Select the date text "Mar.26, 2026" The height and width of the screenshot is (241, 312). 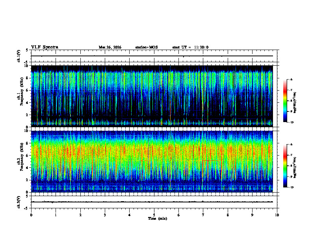point(110,47)
